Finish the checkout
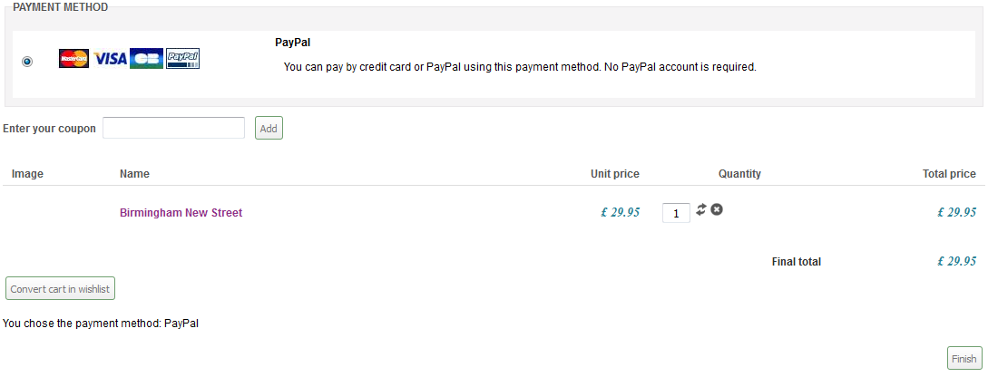The width and height of the screenshot is (988, 377). coord(964,358)
